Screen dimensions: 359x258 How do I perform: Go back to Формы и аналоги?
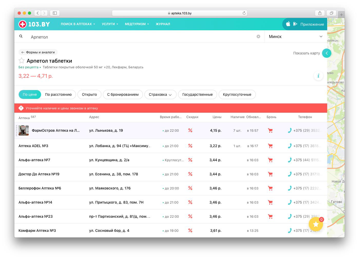(38, 52)
